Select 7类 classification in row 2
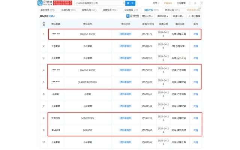 point(178,46)
